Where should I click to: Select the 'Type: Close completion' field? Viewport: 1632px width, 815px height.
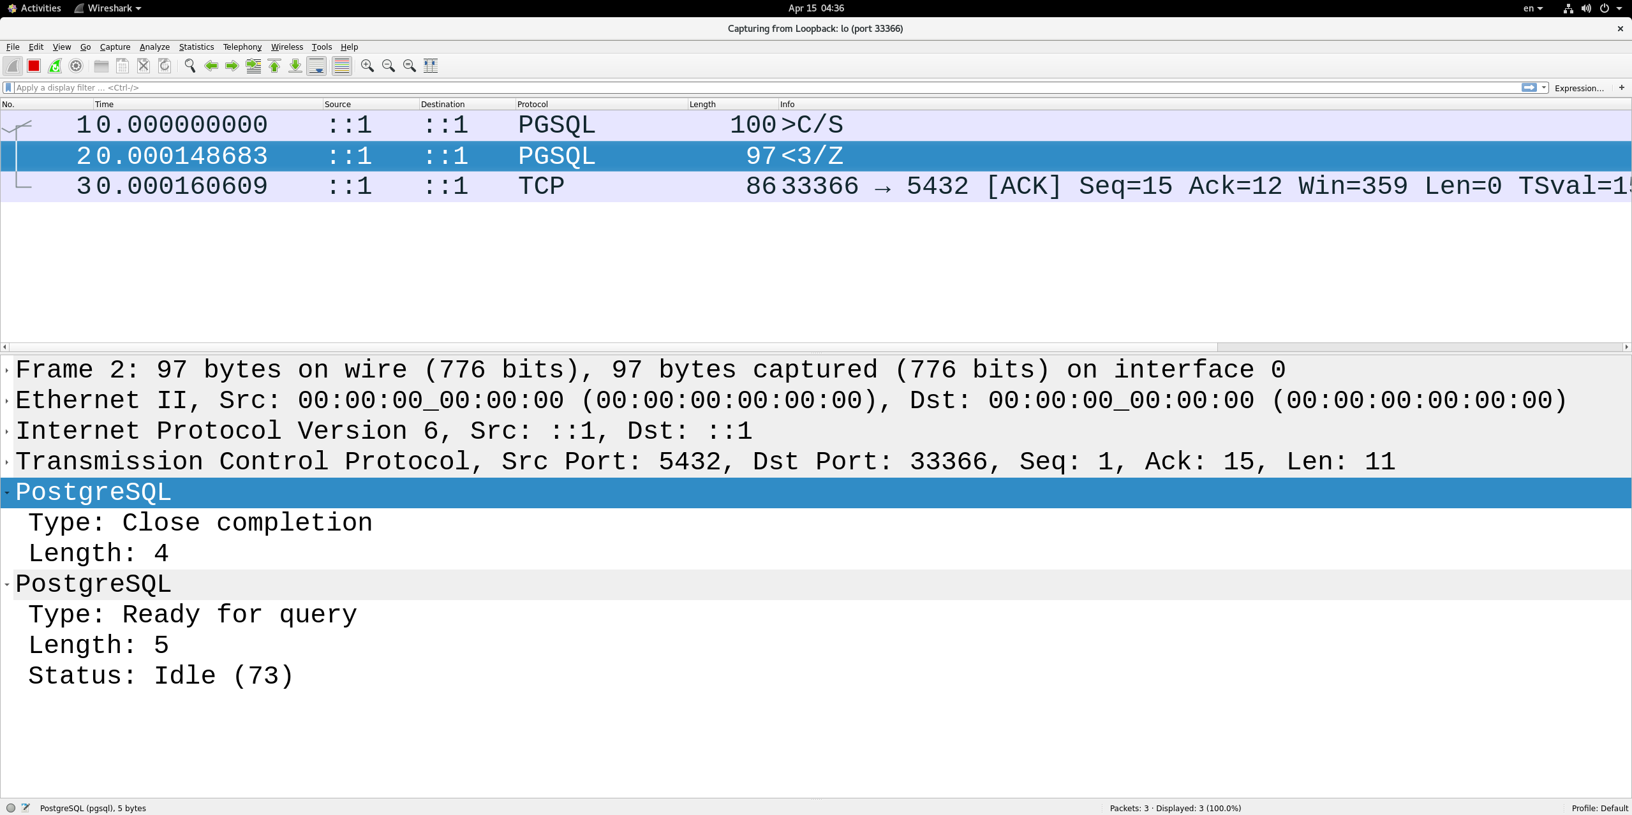(x=200, y=523)
